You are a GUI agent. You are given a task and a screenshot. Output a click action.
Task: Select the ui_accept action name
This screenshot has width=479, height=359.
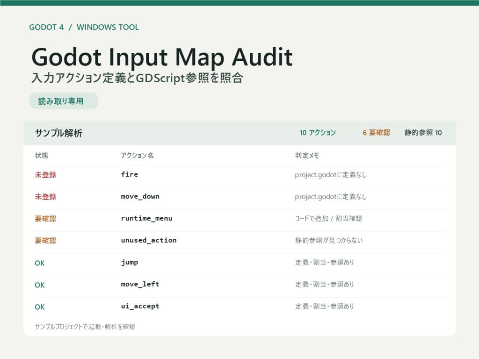point(140,306)
